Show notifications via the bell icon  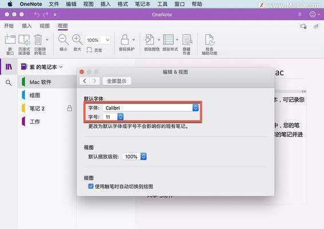pos(300,14)
